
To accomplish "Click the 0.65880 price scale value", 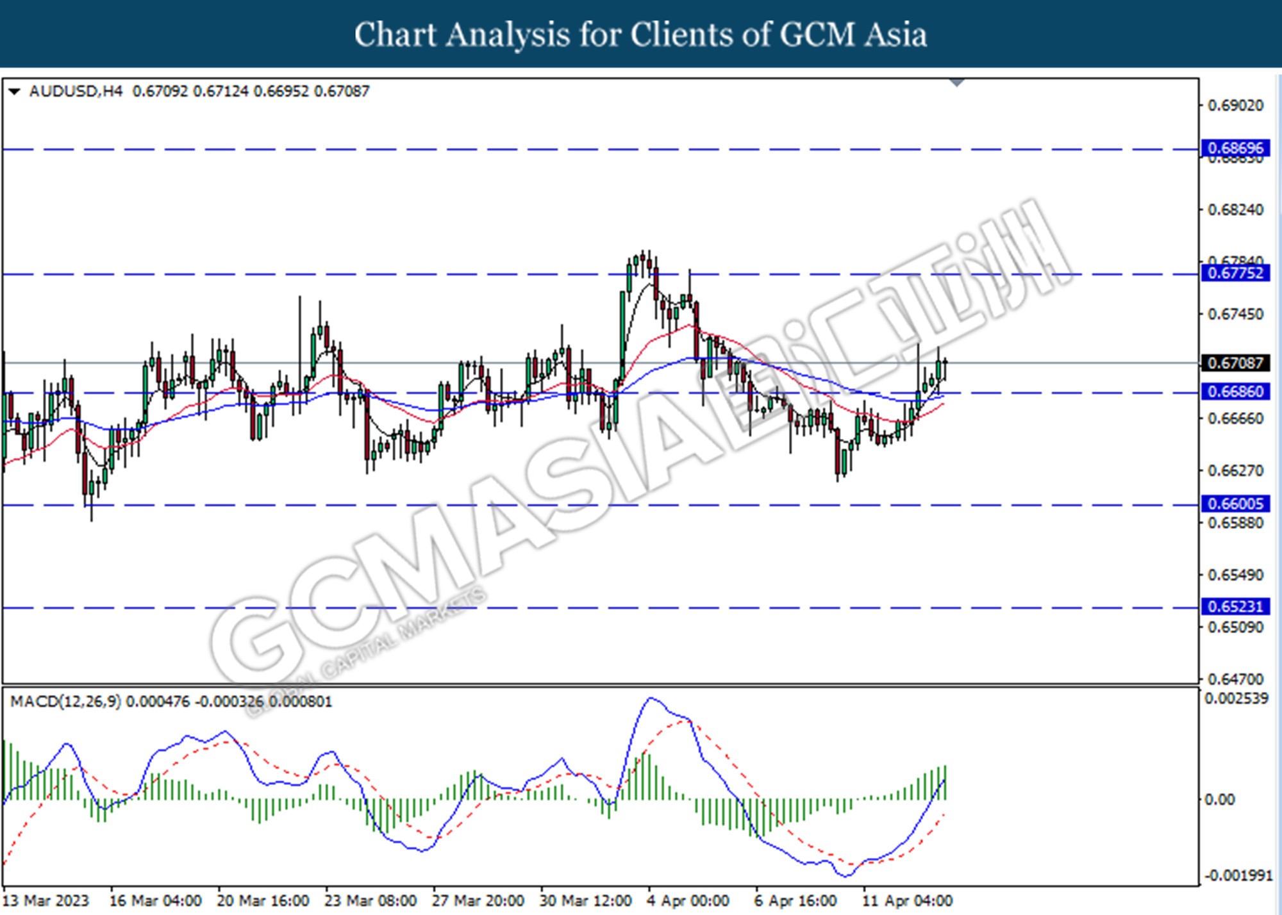I will pyautogui.click(x=1236, y=523).
